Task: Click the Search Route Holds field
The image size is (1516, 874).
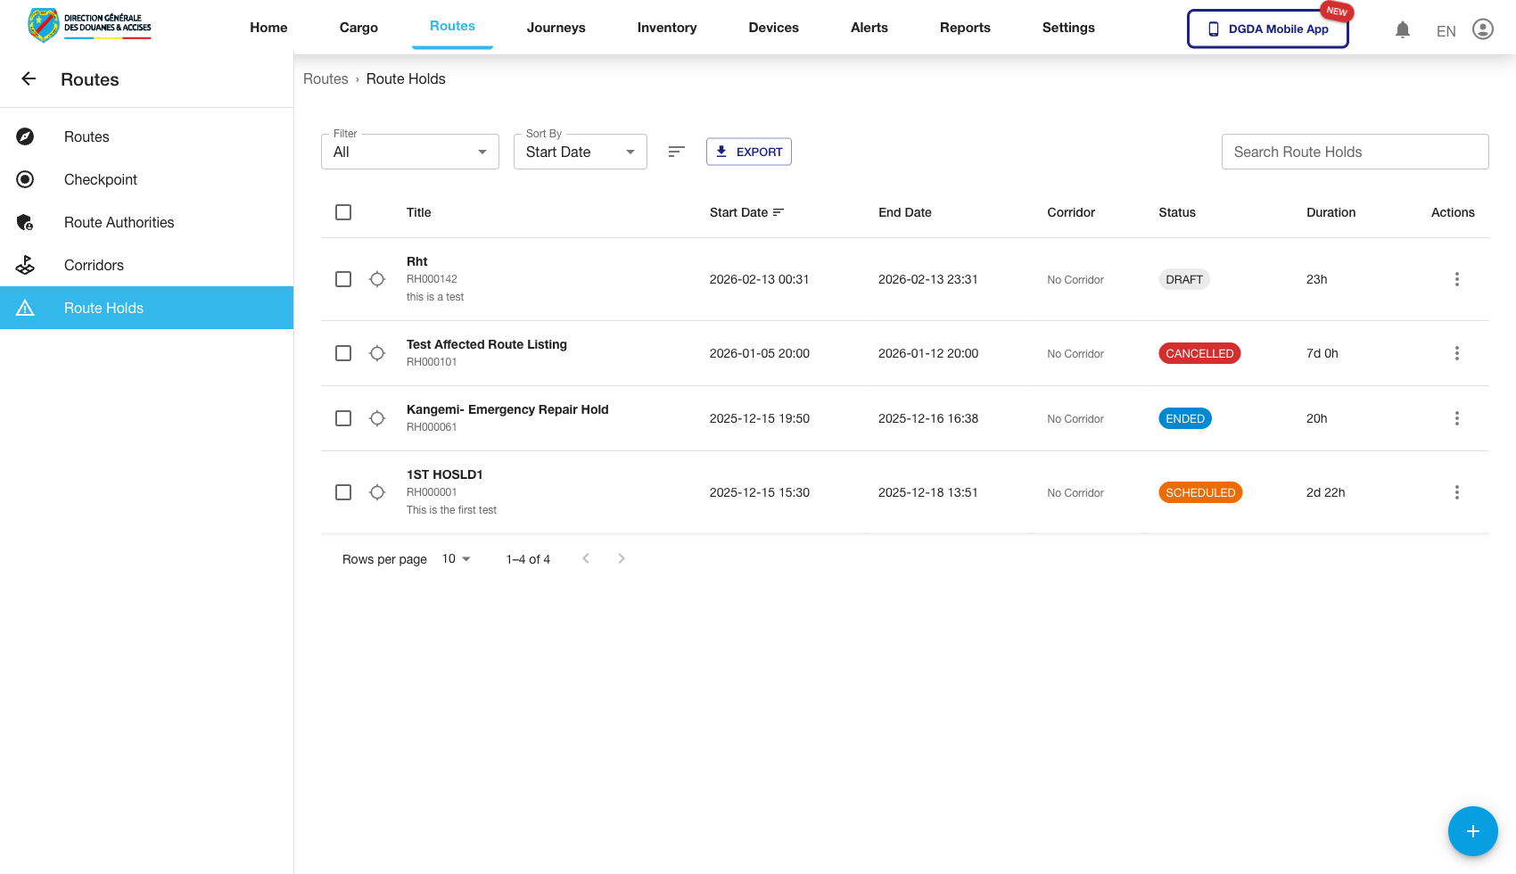Action: [x=1354, y=152]
